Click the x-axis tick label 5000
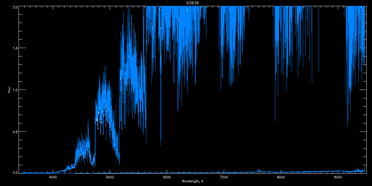 110,177
